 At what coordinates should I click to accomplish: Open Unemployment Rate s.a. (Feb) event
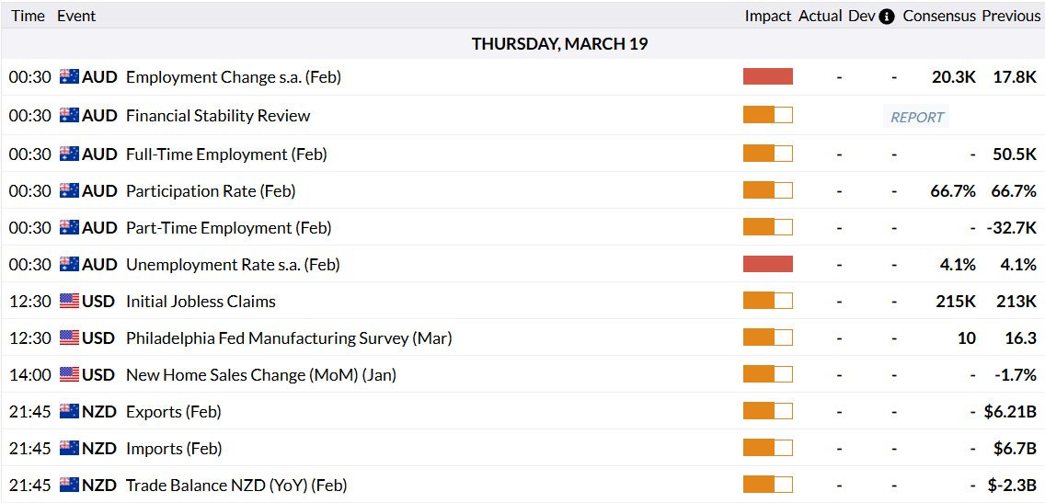click(233, 265)
